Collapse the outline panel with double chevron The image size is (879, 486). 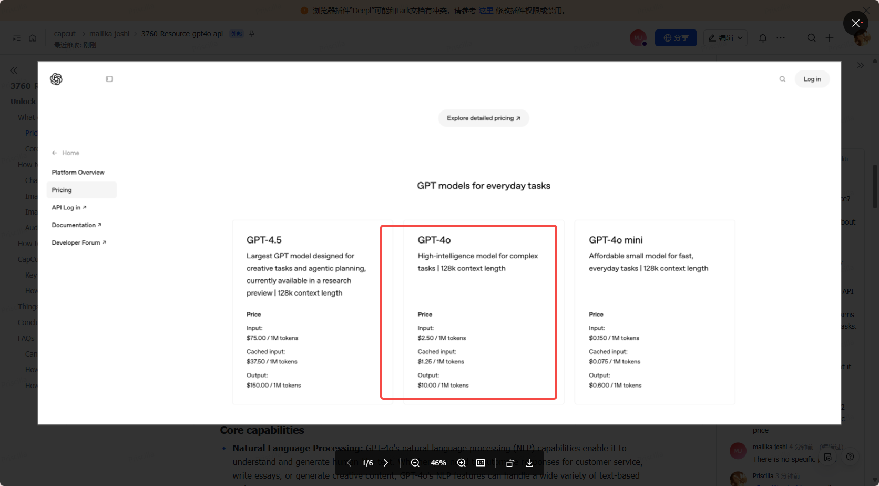point(14,70)
